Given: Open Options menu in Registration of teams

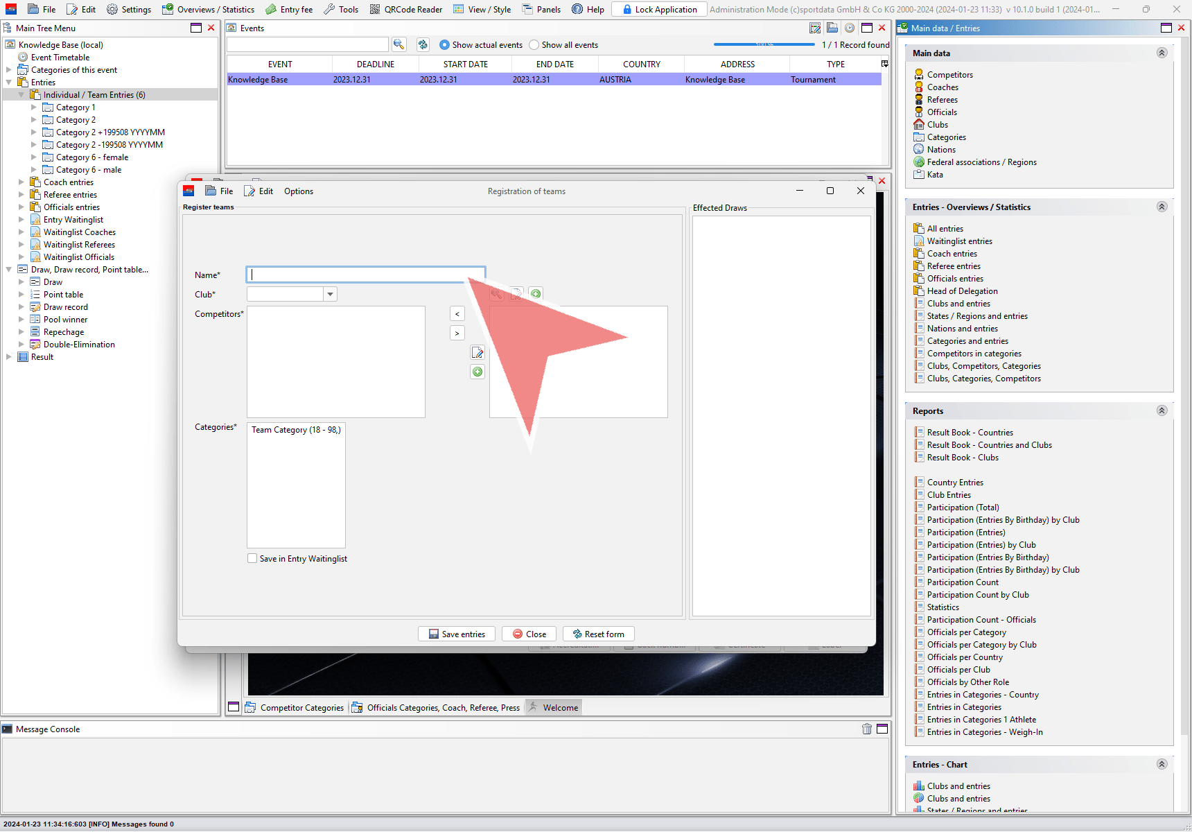Looking at the screenshot, I should (x=298, y=191).
